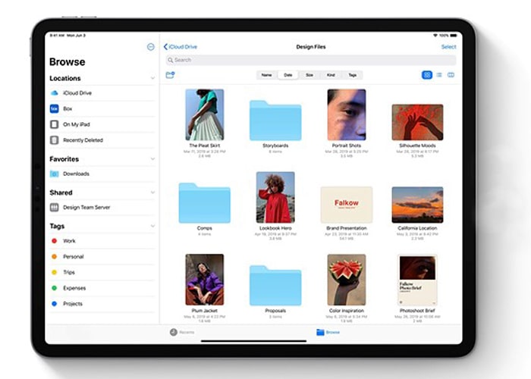Collapse the Favorites section
The image size is (531, 379).
152,159
